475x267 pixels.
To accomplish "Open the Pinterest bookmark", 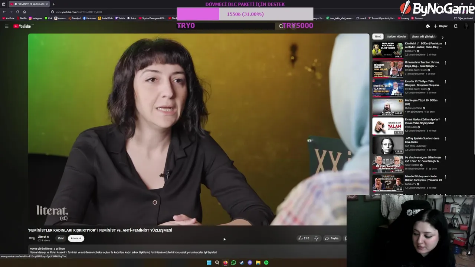I will pos(417,18).
